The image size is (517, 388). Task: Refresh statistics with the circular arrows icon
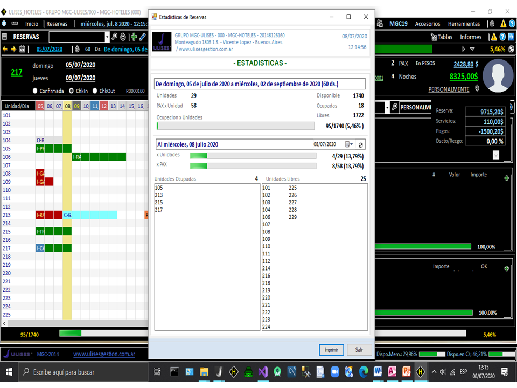pyautogui.click(x=360, y=144)
